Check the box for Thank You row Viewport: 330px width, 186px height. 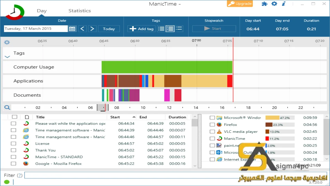[x=13, y=150]
